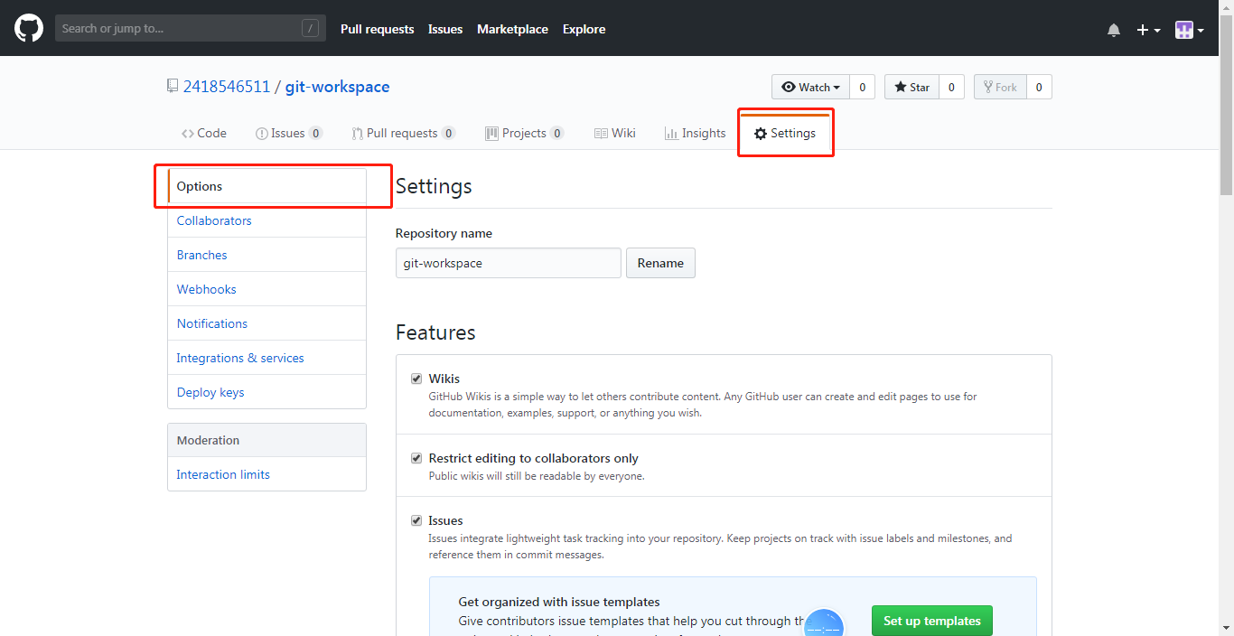The height and width of the screenshot is (636, 1234).
Task: Edit the Repository name field
Action: click(x=509, y=263)
